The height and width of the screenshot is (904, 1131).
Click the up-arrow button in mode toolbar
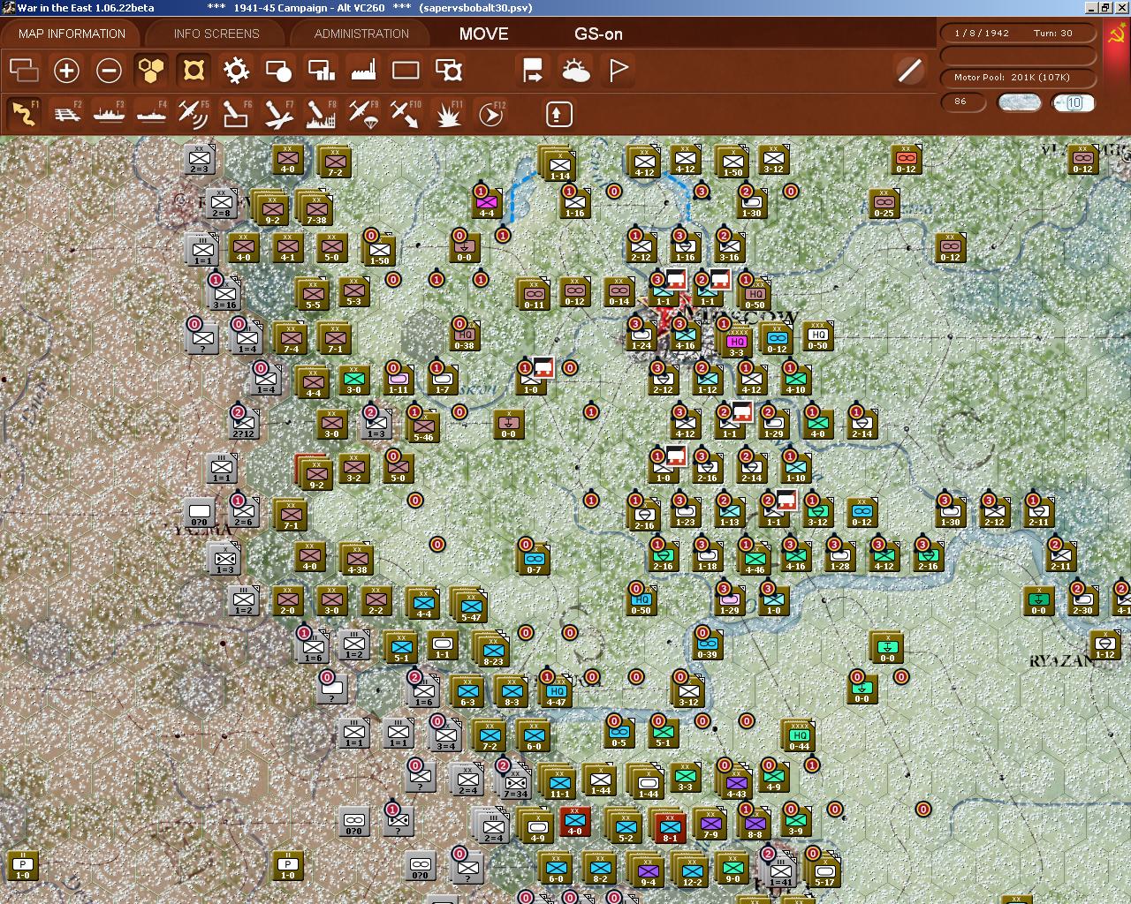(558, 114)
